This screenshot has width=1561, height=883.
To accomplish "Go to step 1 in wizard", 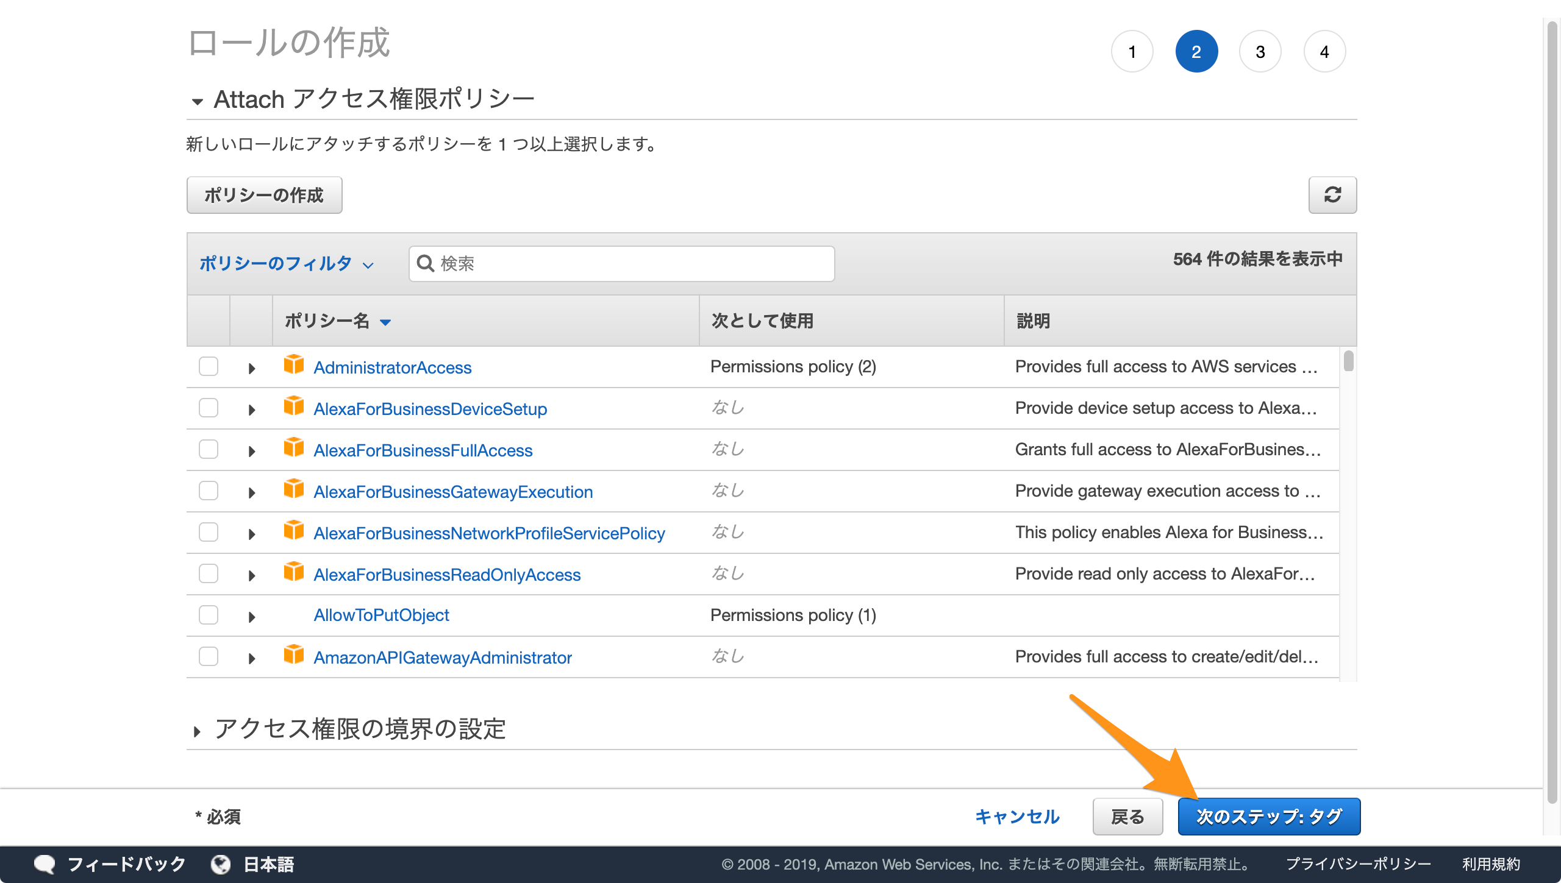I will [x=1132, y=52].
